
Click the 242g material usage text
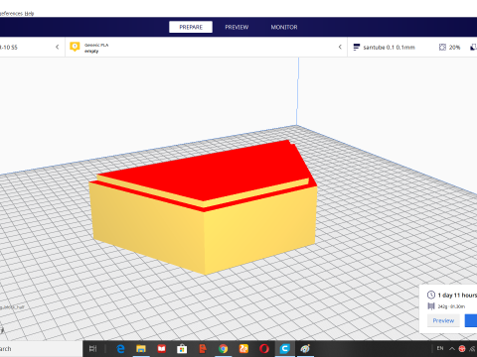tap(451, 306)
